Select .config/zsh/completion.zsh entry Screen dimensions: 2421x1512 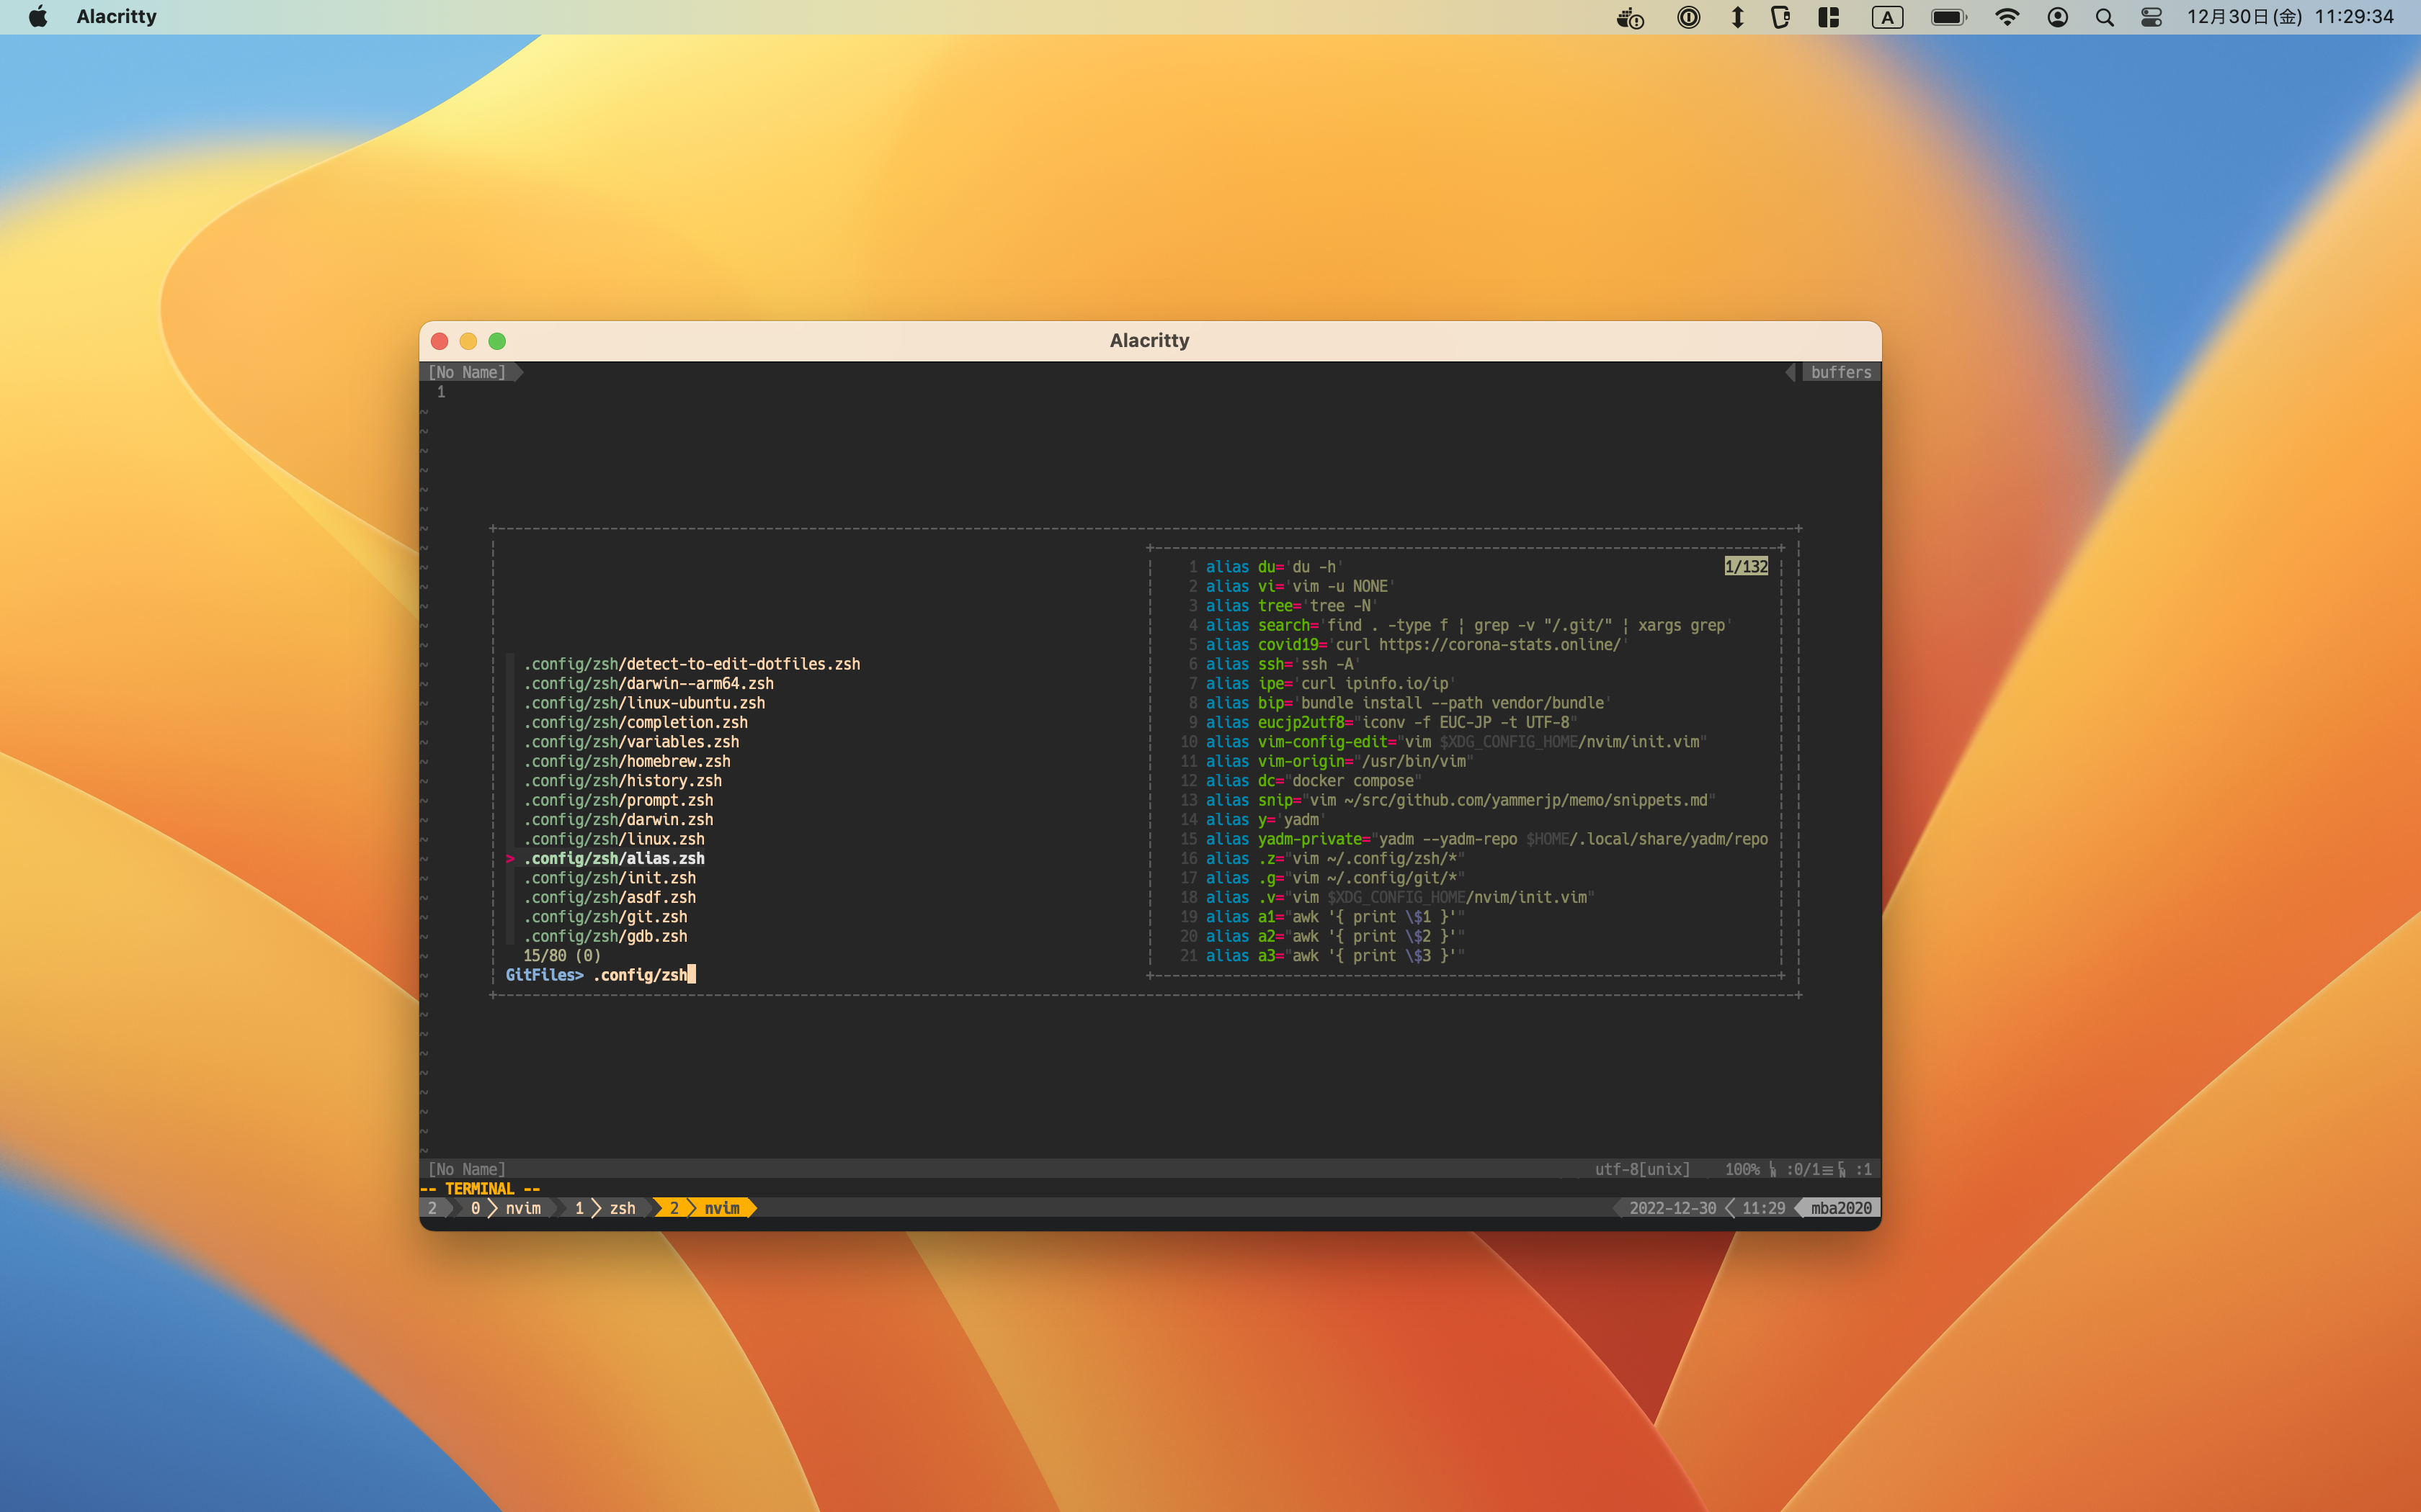tap(636, 722)
